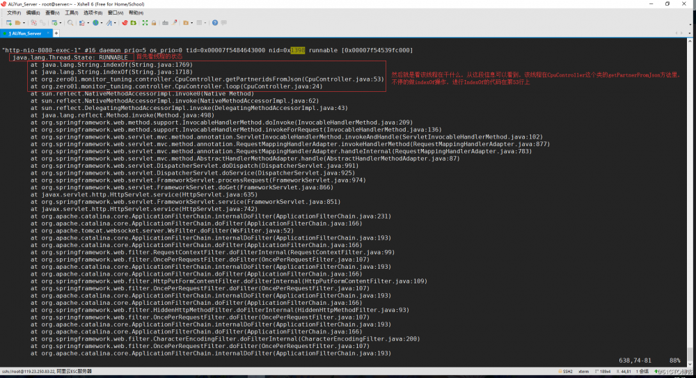This screenshot has height=378, width=696.
Task: Open the 查看(V) menu
Action: (52, 13)
